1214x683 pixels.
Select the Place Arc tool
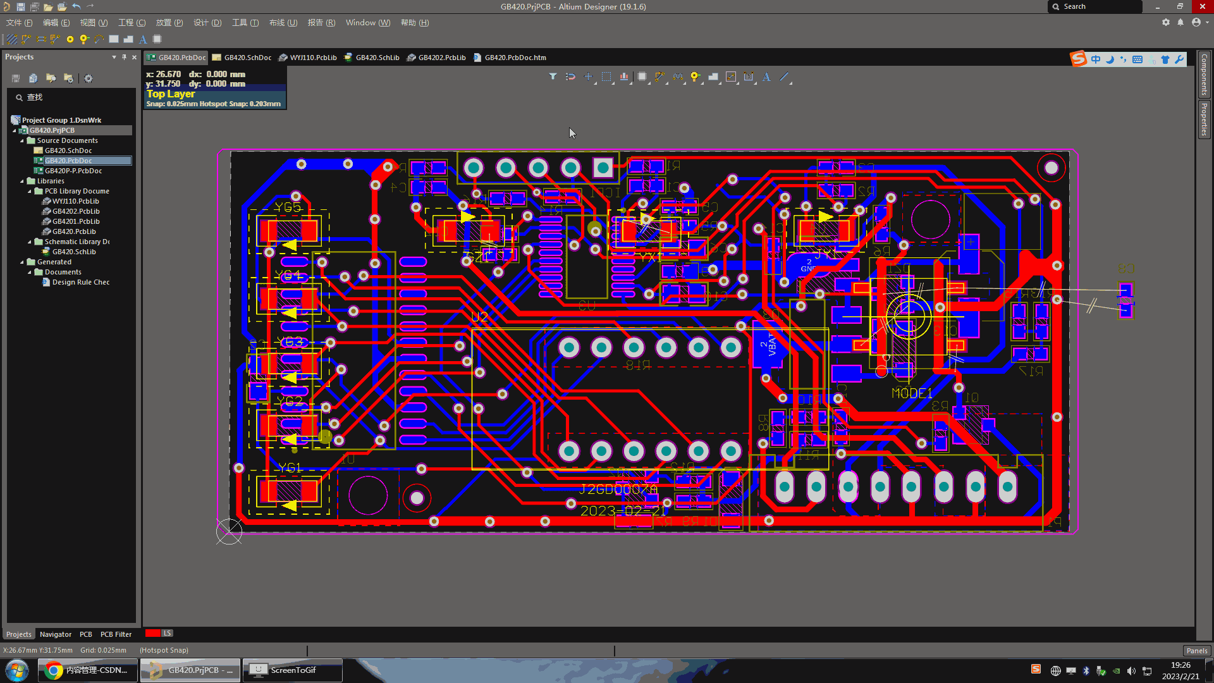(x=99, y=39)
